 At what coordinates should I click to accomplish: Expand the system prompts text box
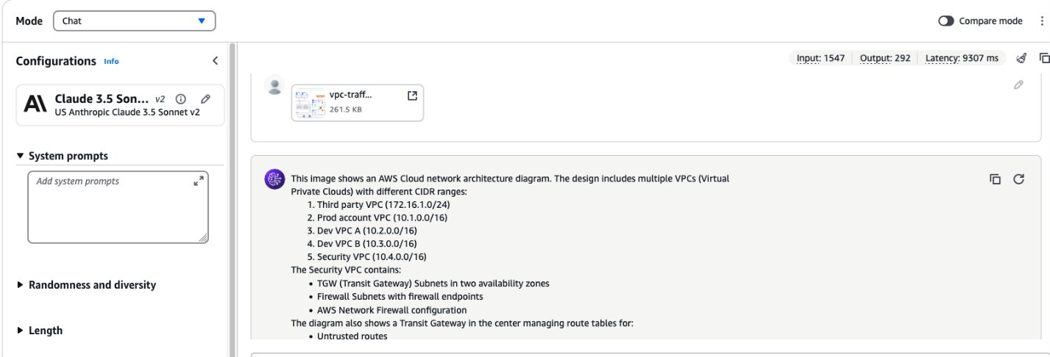(x=199, y=181)
